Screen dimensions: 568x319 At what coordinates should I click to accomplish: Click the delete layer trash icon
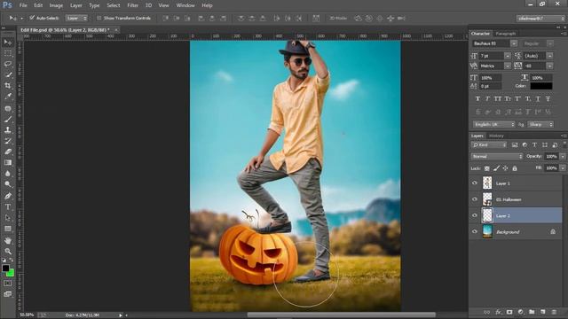tap(554, 312)
